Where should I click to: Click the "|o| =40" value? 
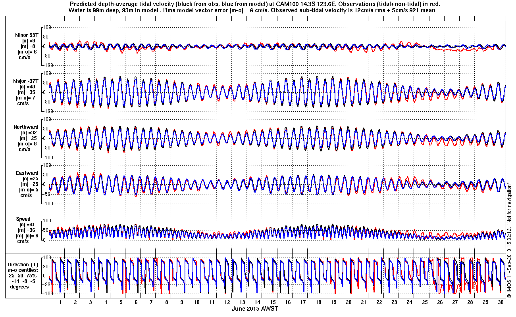click(x=27, y=87)
